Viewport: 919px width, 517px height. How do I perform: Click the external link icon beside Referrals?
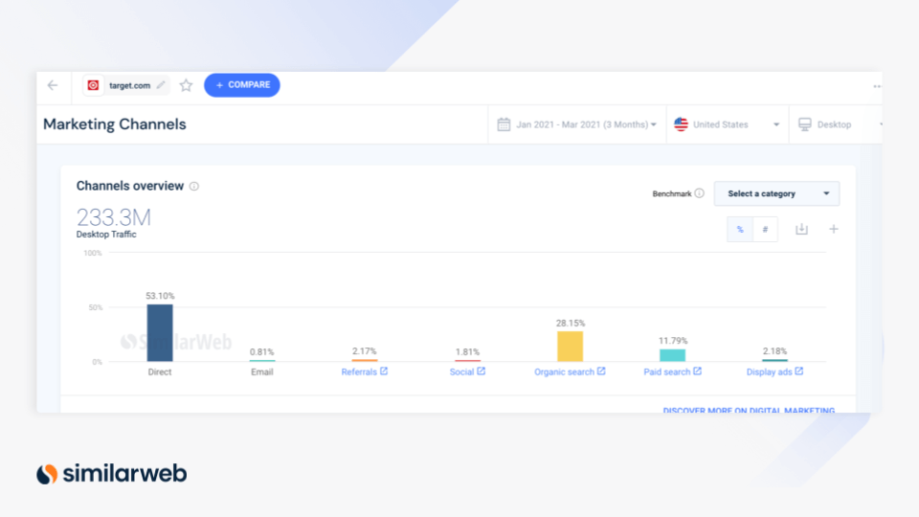(384, 371)
